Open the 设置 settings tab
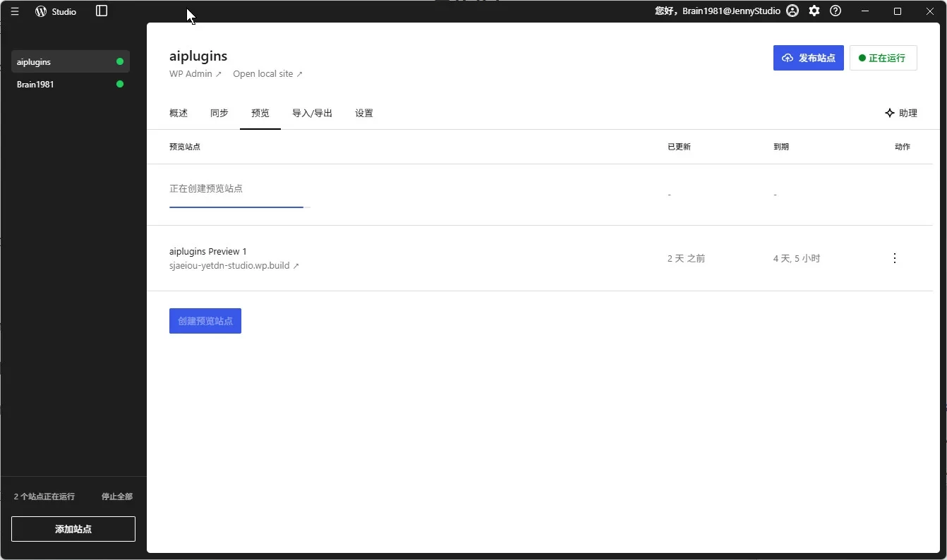Screen dimensions: 947x560 pyautogui.click(x=364, y=113)
